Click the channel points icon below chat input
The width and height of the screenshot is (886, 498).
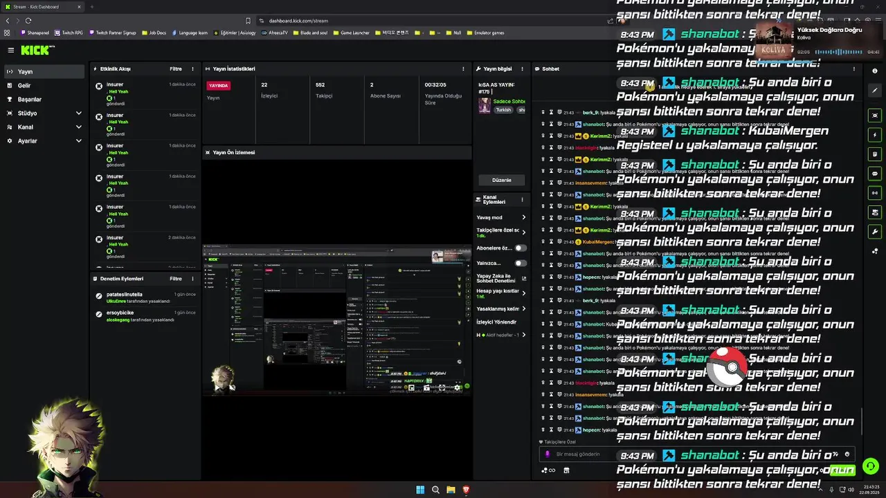pyautogui.click(x=548, y=470)
